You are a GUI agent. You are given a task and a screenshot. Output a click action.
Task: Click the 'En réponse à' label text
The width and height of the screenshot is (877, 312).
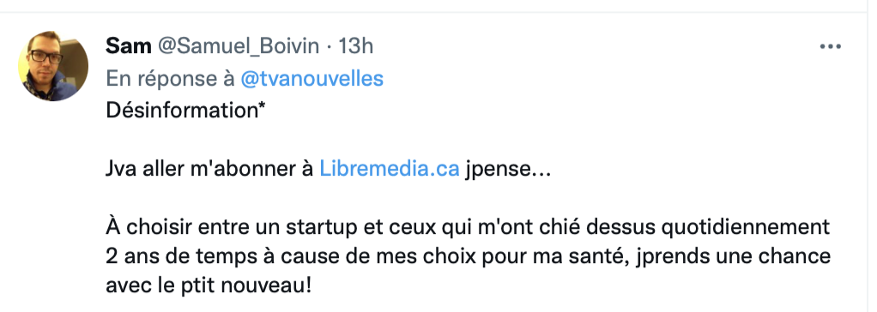click(x=171, y=78)
